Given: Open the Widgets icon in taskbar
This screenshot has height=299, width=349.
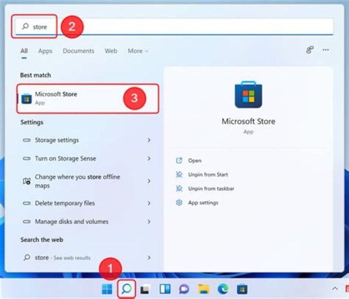Looking at the screenshot, I should point(165,289).
